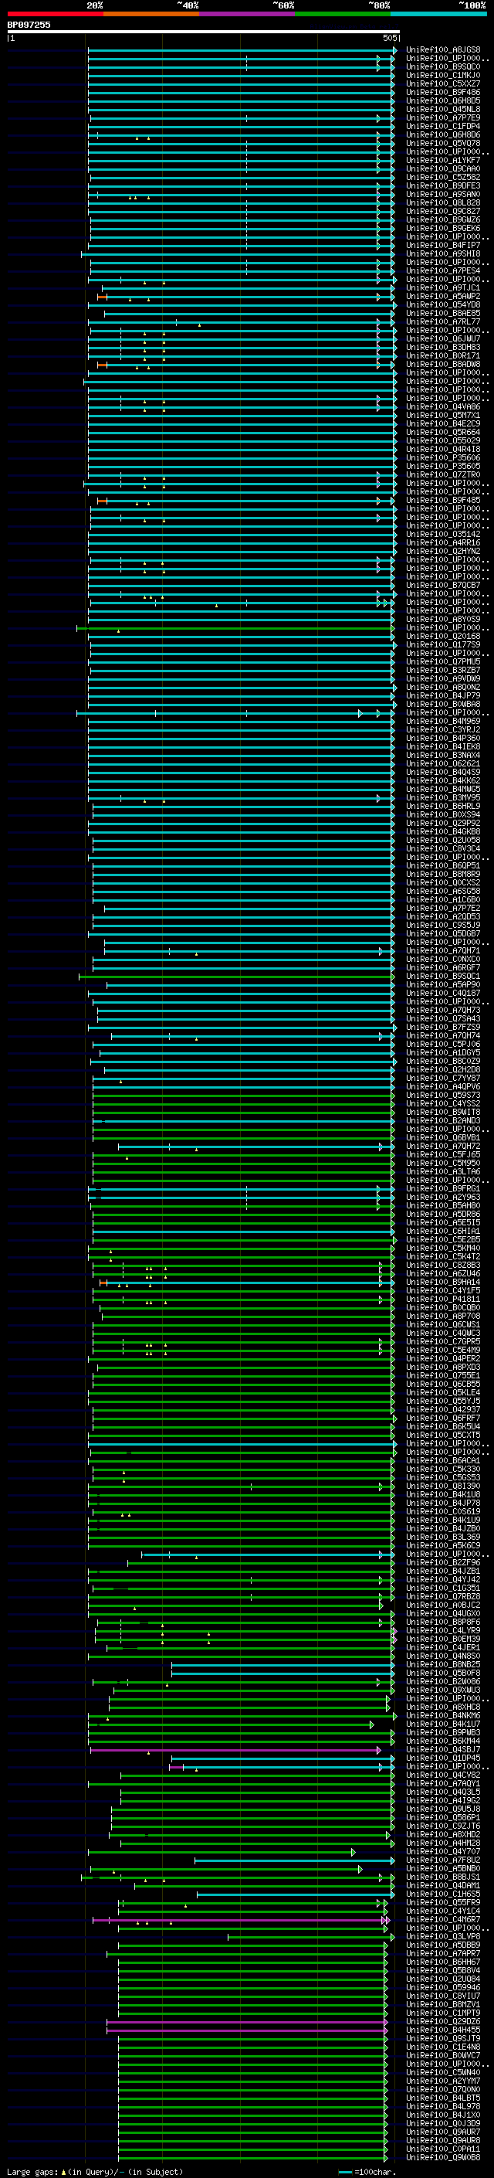Image resolution: width=494 pixels, height=2178 pixels.
Task: Open hit UniRef100_Q6H8D5
Action: pos(443,100)
